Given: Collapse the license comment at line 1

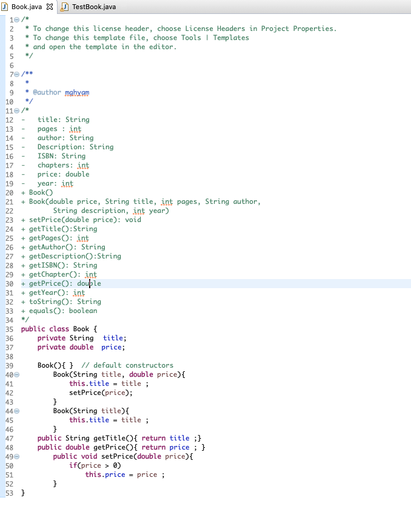Looking at the screenshot, I should pyautogui.click(x=17, y=20).
